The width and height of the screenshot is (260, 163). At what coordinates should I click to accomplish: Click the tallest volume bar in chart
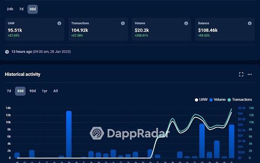69,134
